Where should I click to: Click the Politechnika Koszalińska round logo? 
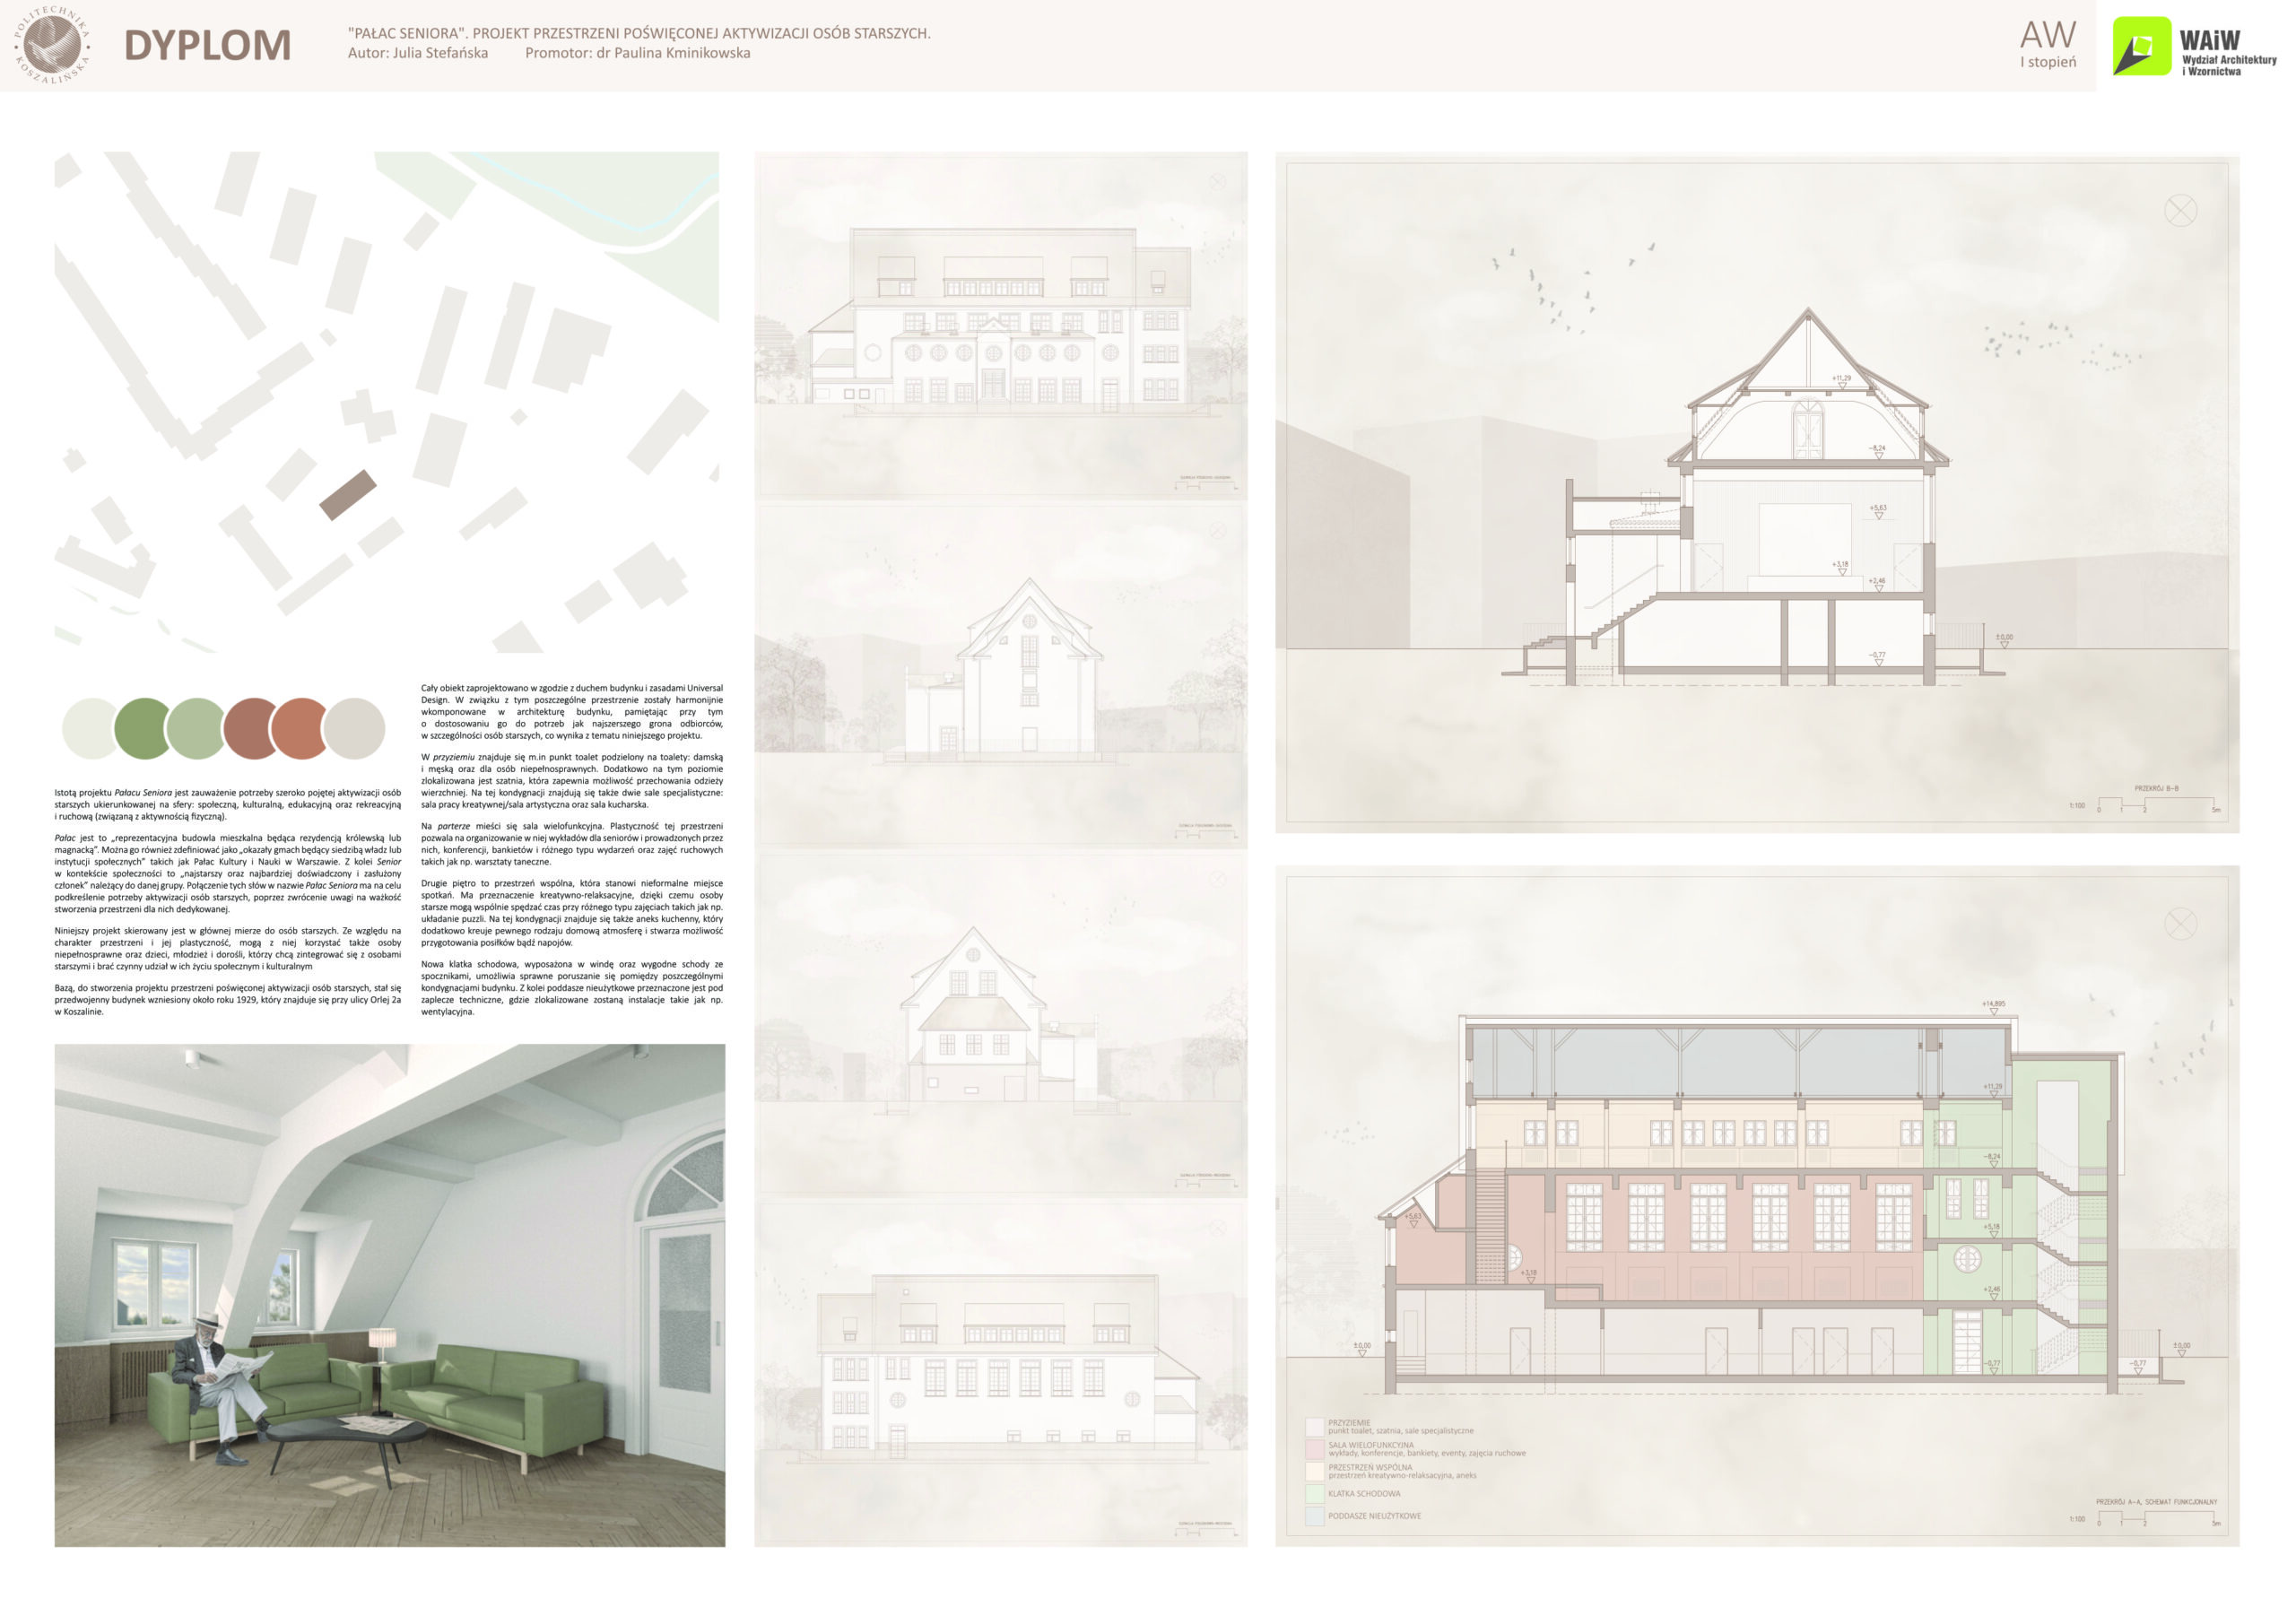52,44
